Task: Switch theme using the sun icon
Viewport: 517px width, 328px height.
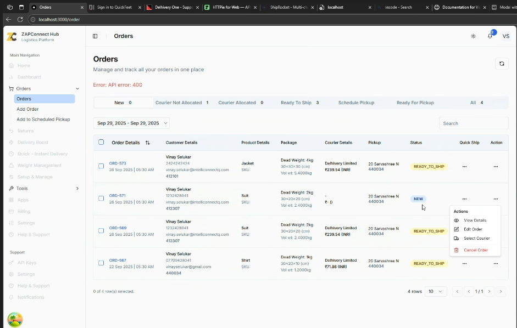Action: (x=474, y=36)
